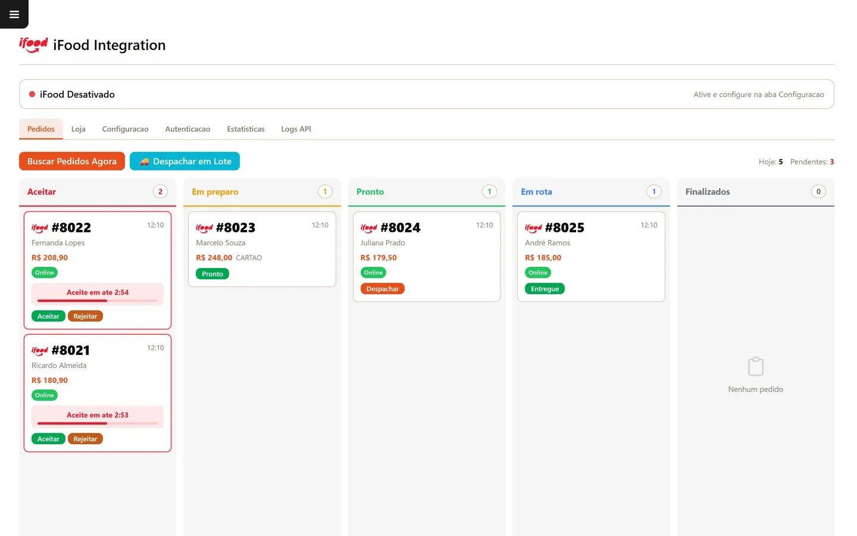Click the empty clipboard icon in Finalizados
Image resolution: width=857 pixels, height=536 pixels.
[x=756, y=366]
